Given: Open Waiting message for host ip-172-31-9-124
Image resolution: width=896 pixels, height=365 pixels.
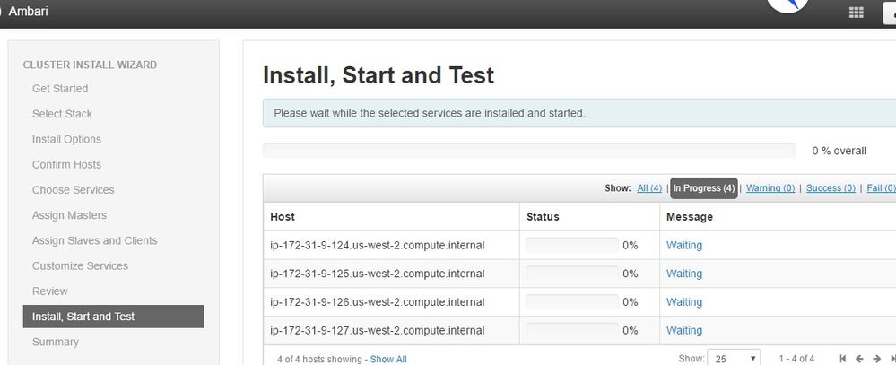Looking at the screenshot, I should 684,245.
